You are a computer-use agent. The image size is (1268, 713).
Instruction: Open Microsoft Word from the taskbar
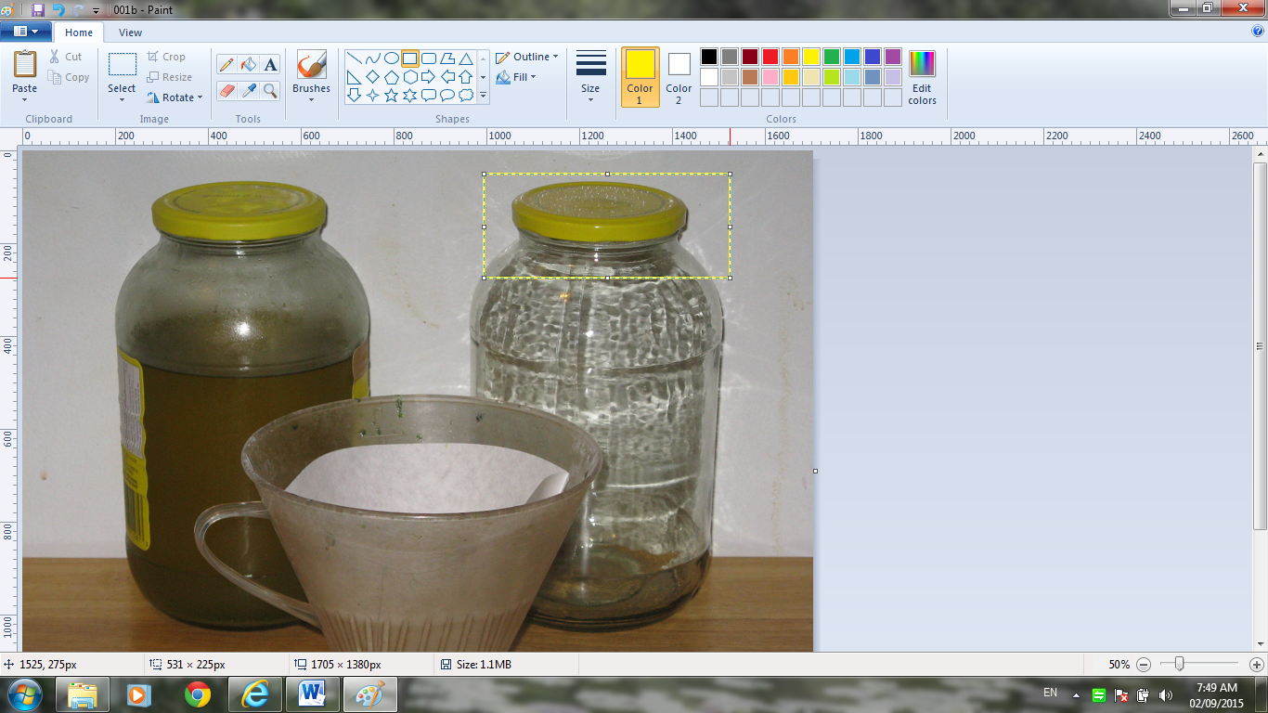[x=312, y=694]
